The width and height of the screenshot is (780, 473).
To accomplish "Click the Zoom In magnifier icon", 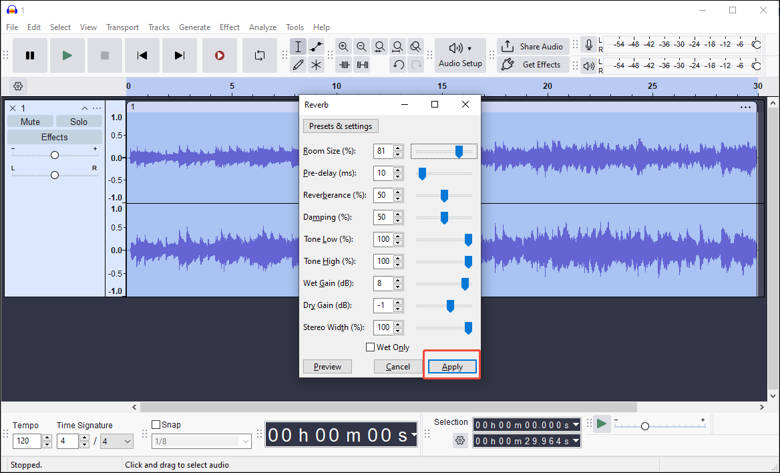I will point(343,47).
